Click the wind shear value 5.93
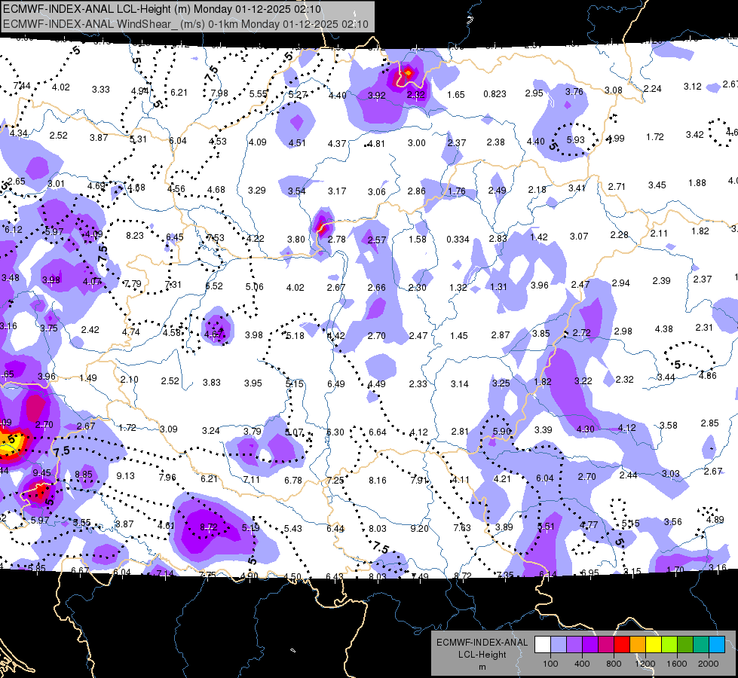Image resolution: width=738 pixels, height=678 pixels. (x=575, y=139)
